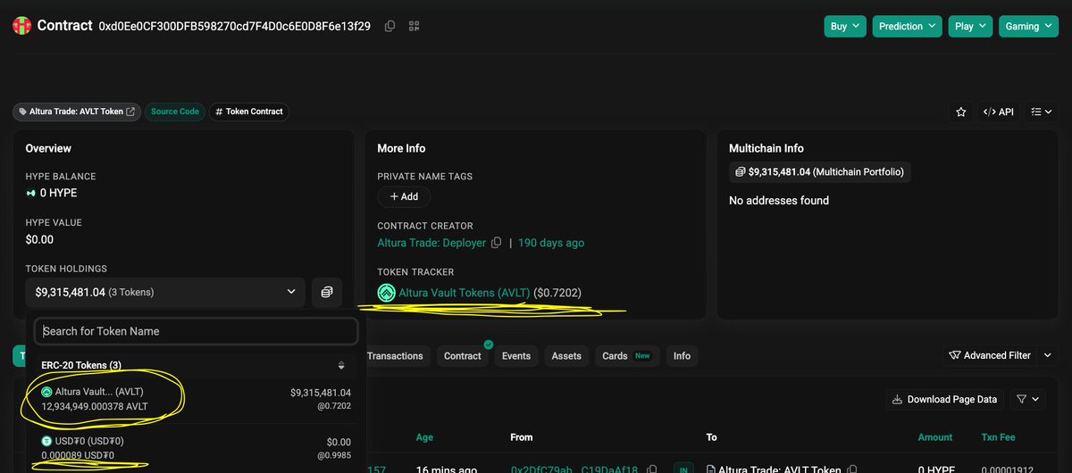Copy the contract creator address
Screen dimensions: 1072x473
495,243
